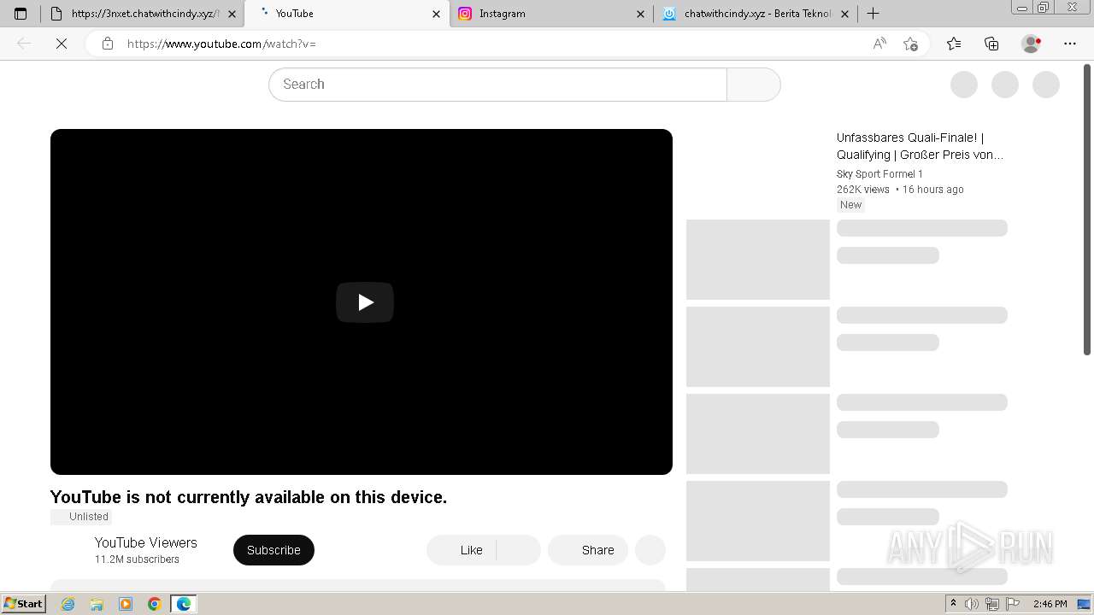This screenshot has width=1094, height=615.
Task: Open Read aloud icon in address bar
Action: (x=879, y=44)
